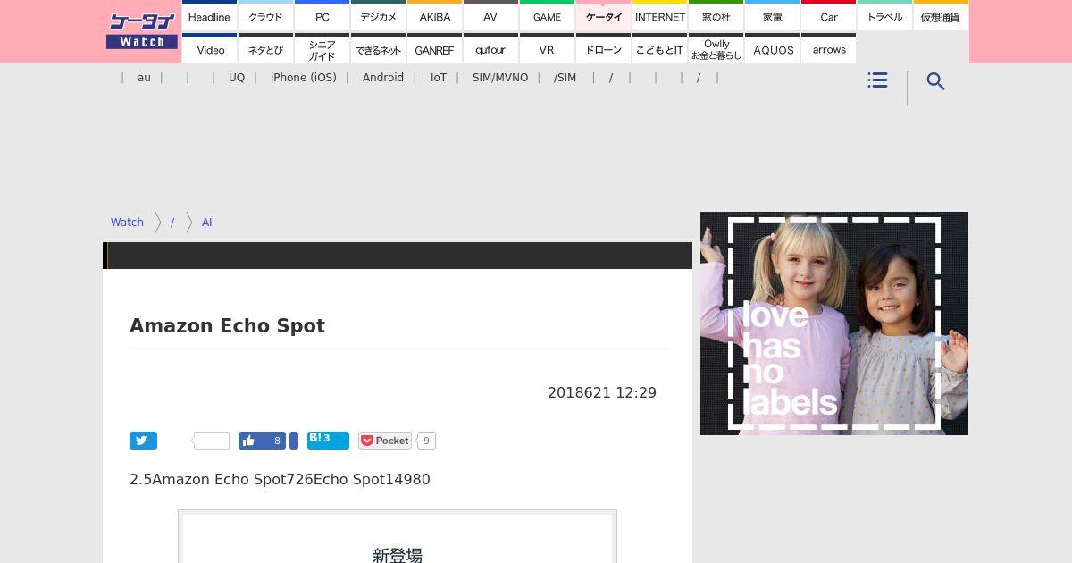Open the AV tab
The image size is (1072, 563).
click(x=490, y=16)
